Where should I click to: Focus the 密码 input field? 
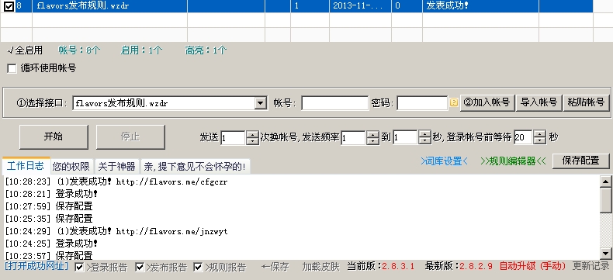[422, 103]
